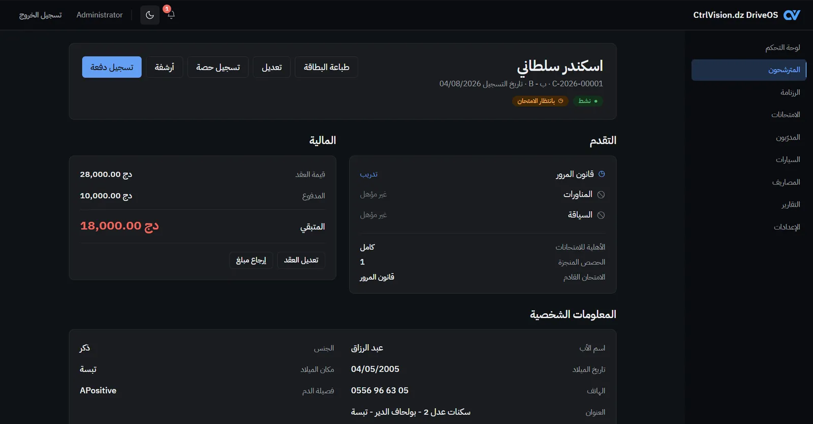Screen dimensions: 813x424
Task: Click the candidate name اسكندر سلطاني
Action: [x=560, y=66]
